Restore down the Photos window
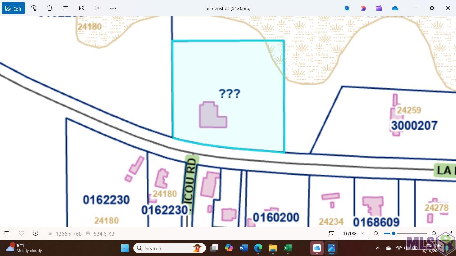The height and width of the screenshot is (256, 456). coord(432,8)
